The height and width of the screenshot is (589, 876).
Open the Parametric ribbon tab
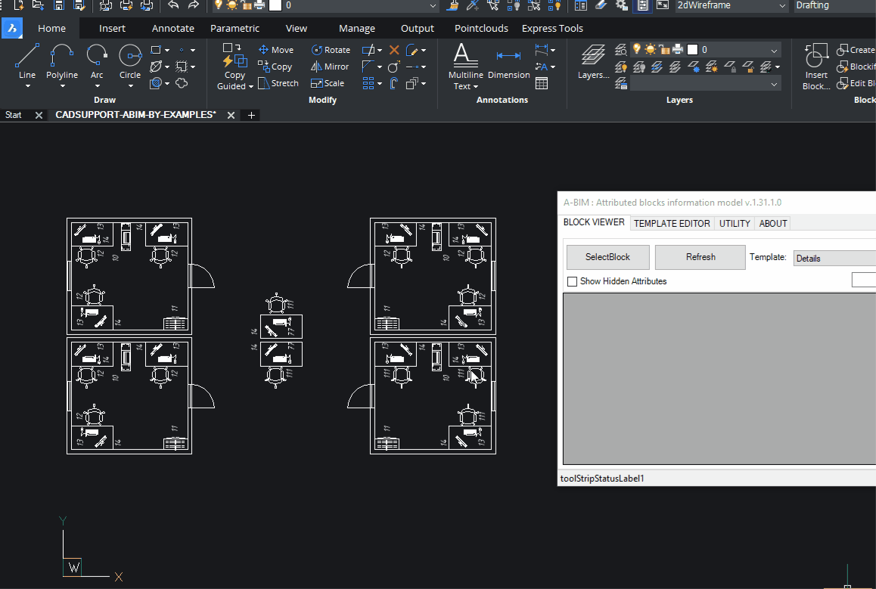pyautogui.click(x=235, y=28)
